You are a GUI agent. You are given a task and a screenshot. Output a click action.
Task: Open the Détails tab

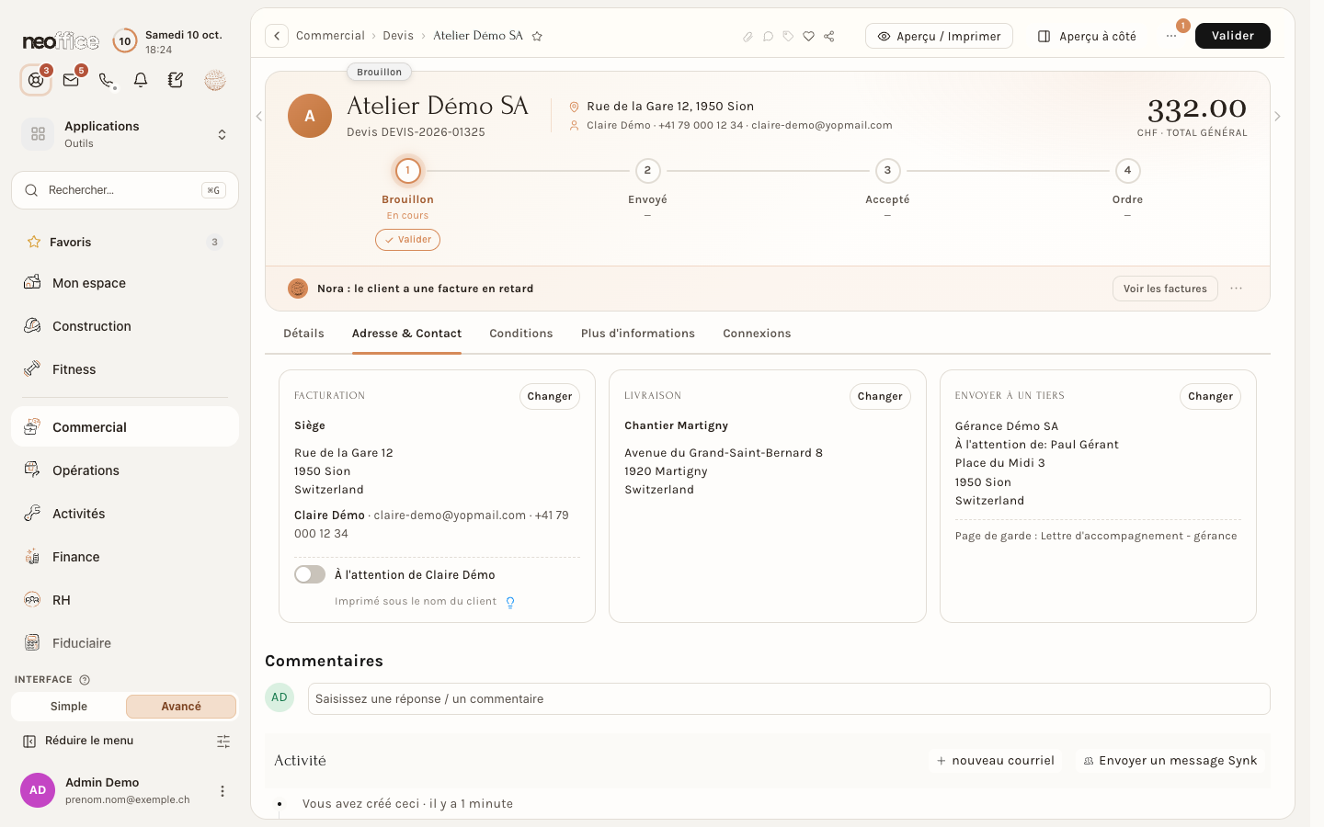pyautogui.click(x=303, y=334)
